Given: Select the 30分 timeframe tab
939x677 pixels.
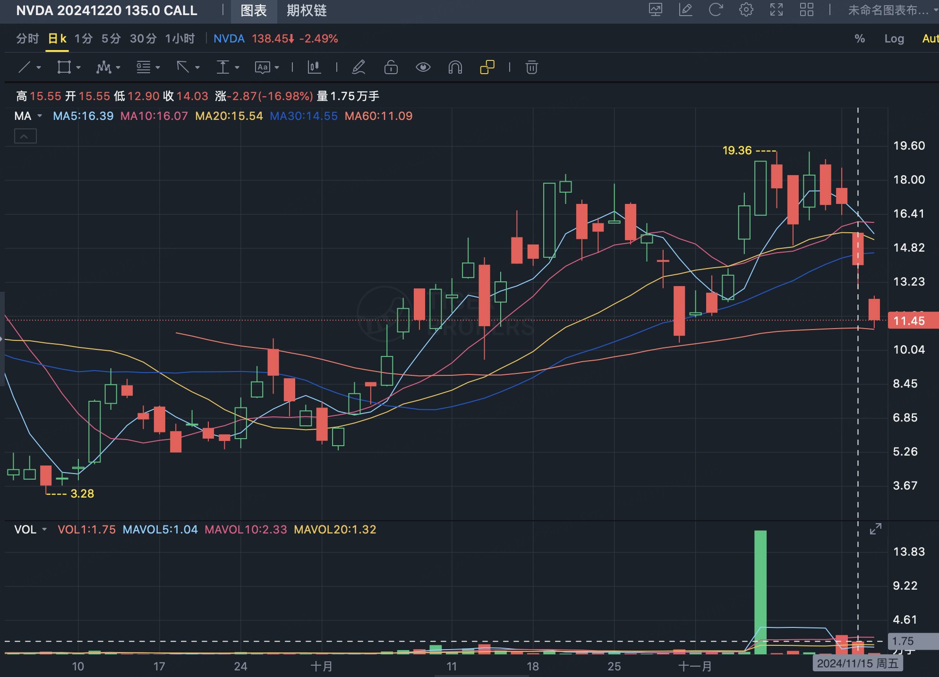Looking at the screenshot, I should 143,39.
